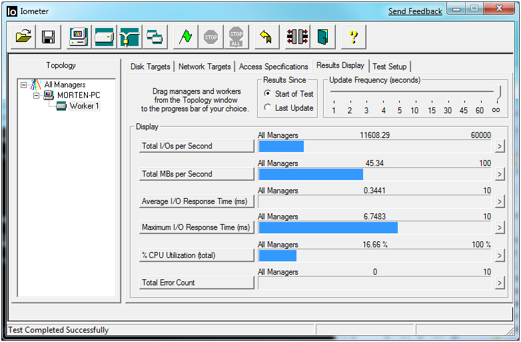Select All Managers in topology
Image resolution: width=521 pixels, height=342 pixels.
coord(65,85)
